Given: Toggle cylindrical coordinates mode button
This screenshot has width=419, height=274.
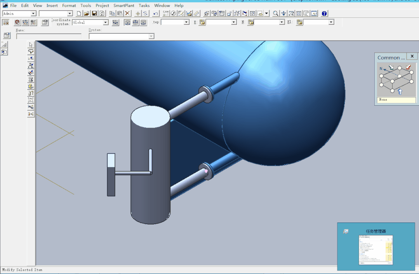Looking at the screenshot, I should pyautogui.click(x=144, y=22).
